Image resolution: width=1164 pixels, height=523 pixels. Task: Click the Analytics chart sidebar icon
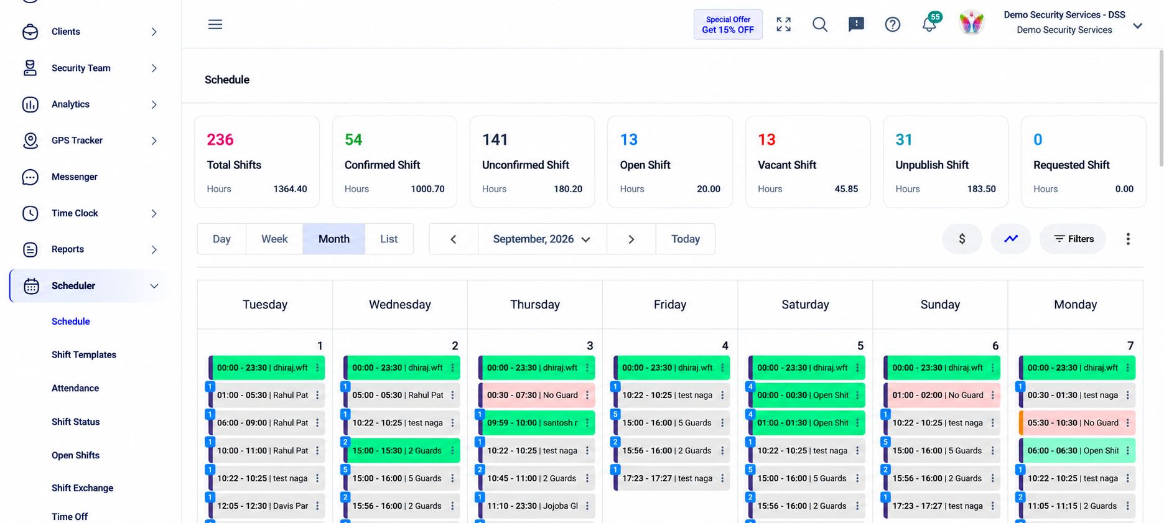tap(30, 104)
